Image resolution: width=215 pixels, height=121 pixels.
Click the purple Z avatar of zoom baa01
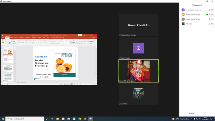coord(183,10)
